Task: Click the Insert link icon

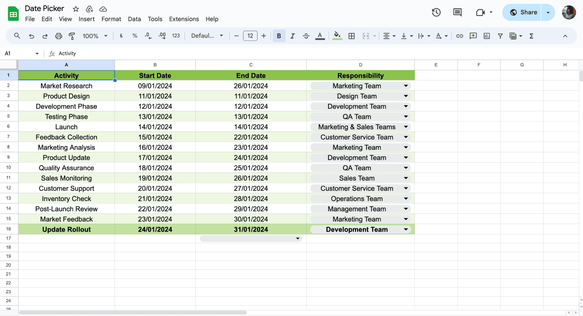Action: pos(460,36)
